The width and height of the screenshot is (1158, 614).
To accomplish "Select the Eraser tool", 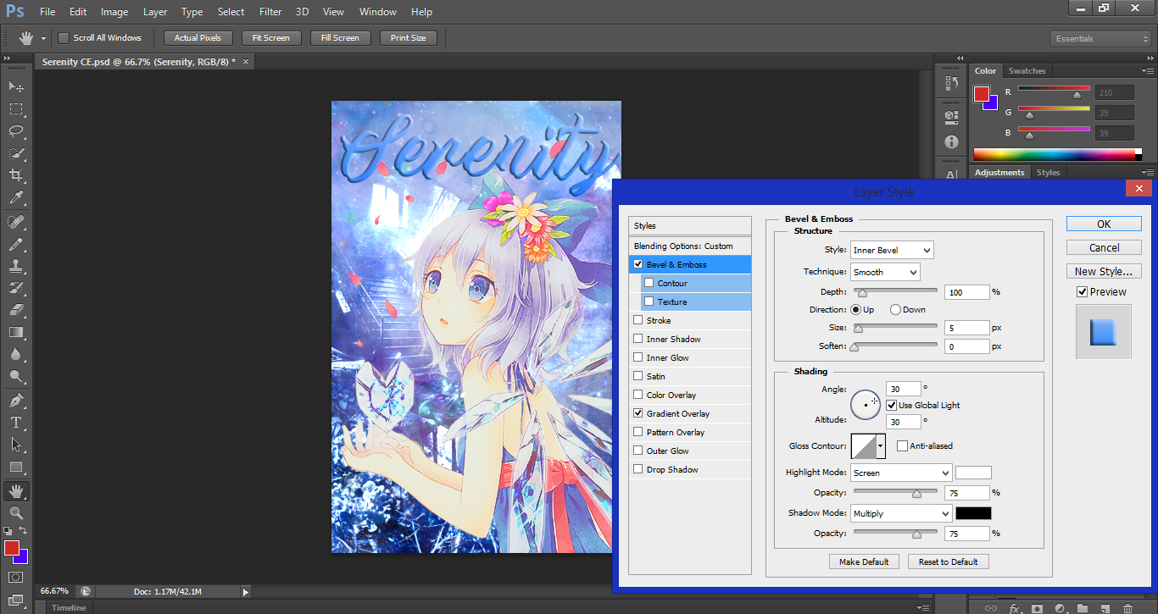I will (x=16, y=310).
